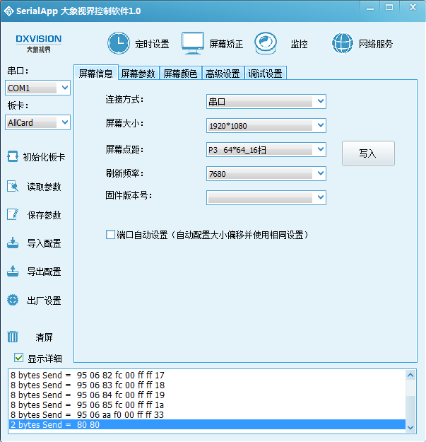Click the 导入配置 icon
Viewport: 426px width, 442px height.
pos(13,243)
